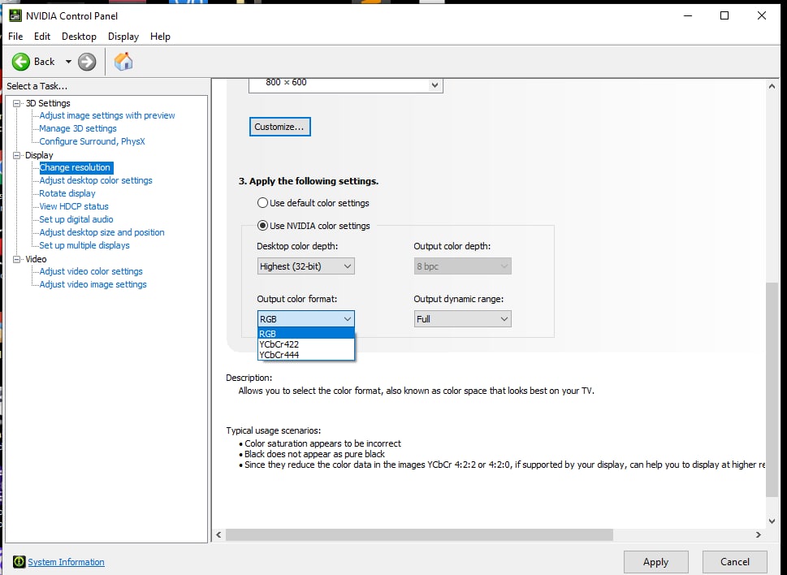
Task: Click the grey Forward arrow icon
Action: pyautogui.click(x=87, y=62)
